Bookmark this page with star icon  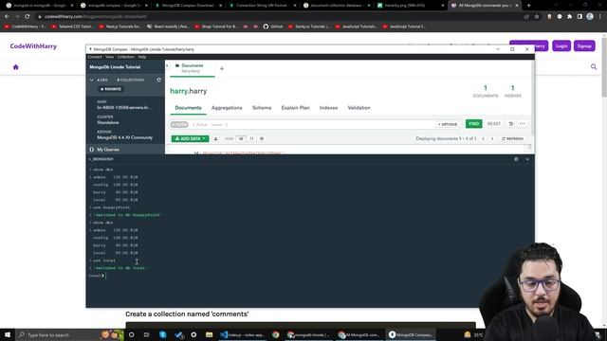point(537,17)
